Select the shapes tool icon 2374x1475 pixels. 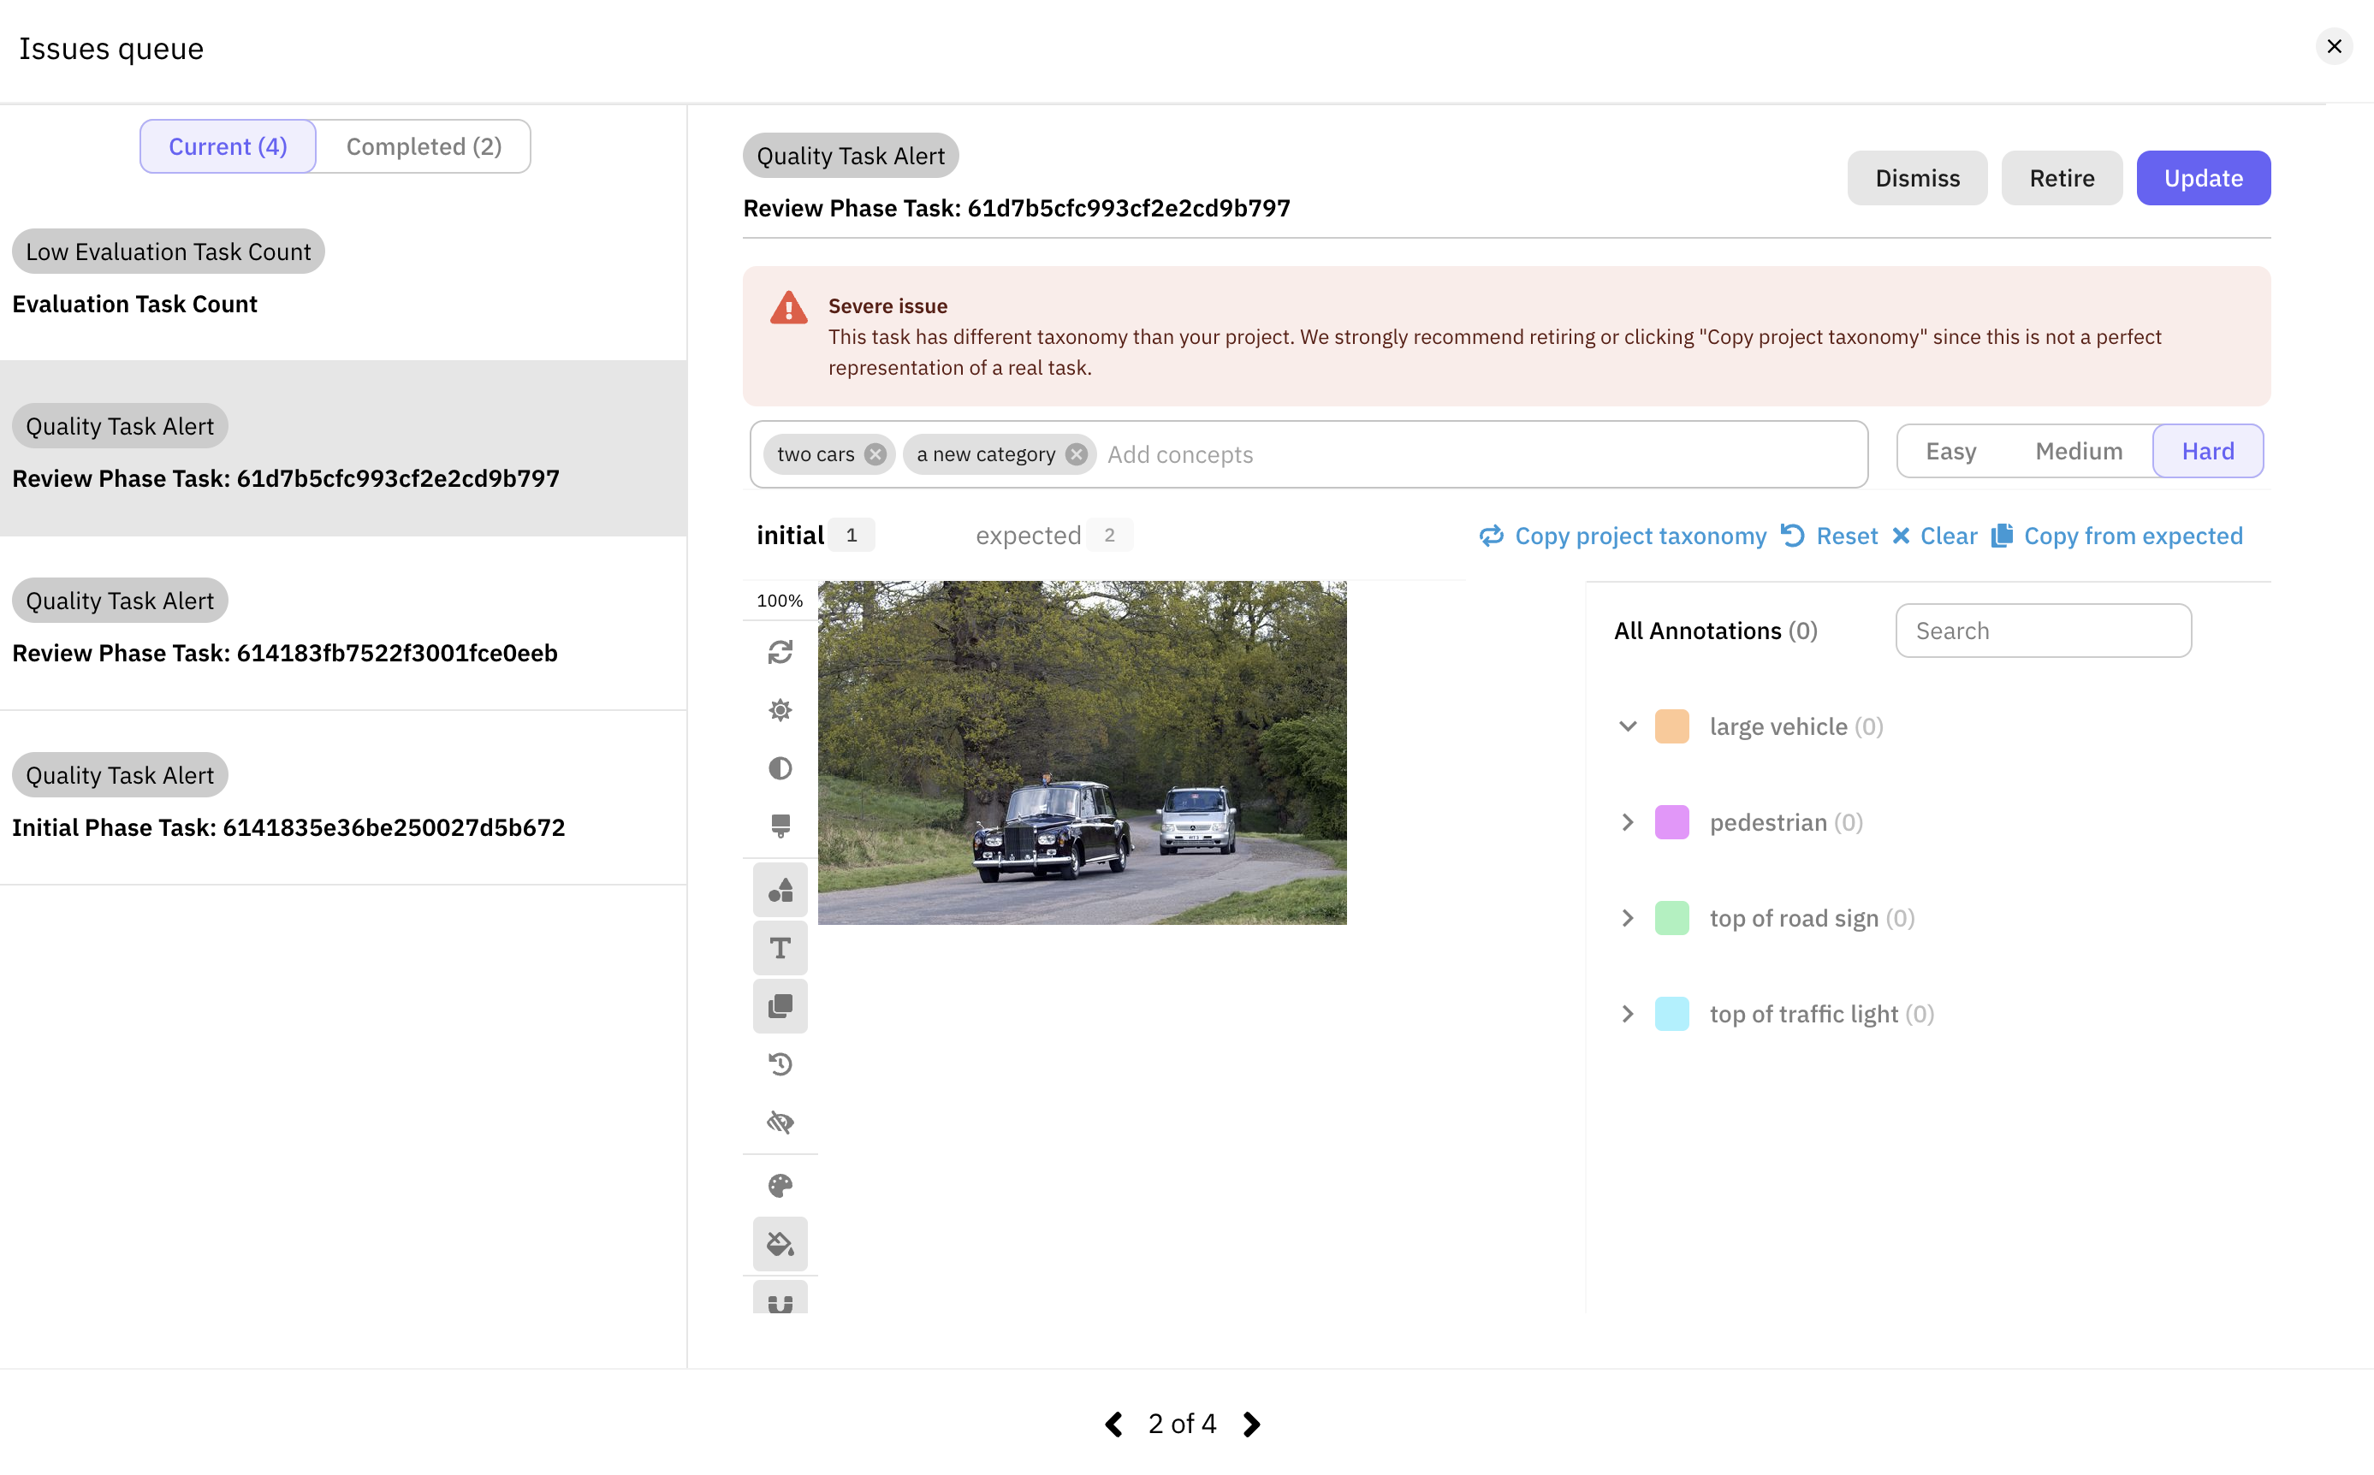pos(780,890)
